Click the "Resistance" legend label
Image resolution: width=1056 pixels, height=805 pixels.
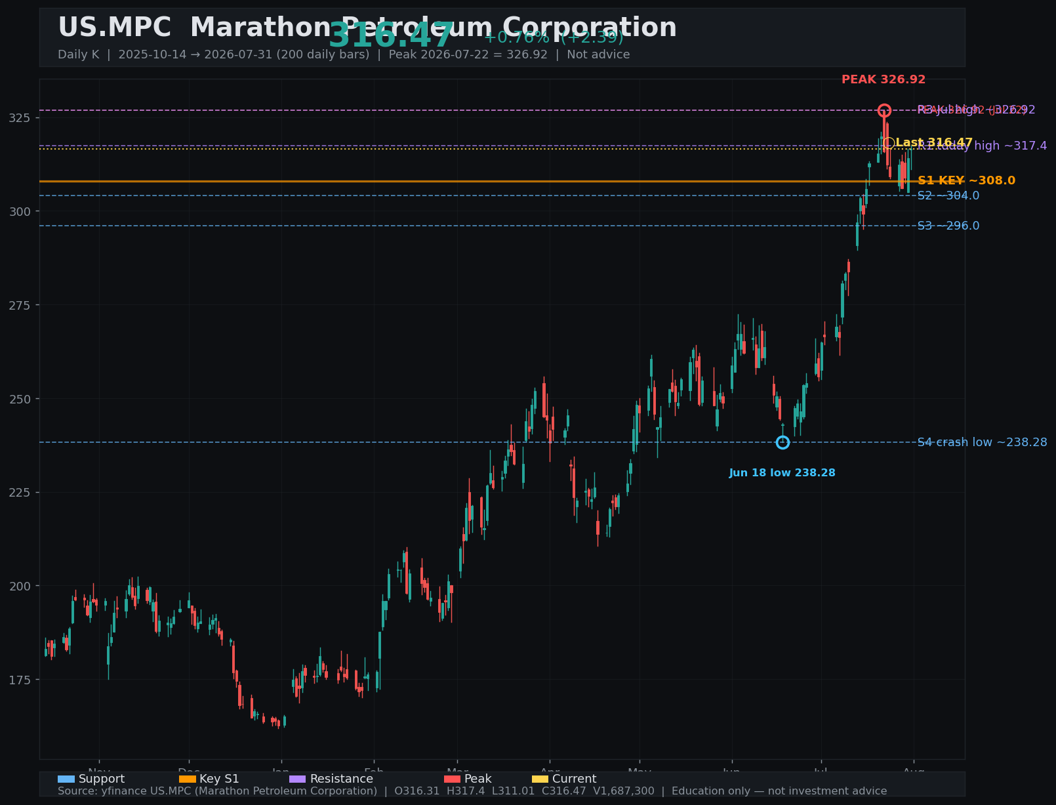tap(342, 779)
